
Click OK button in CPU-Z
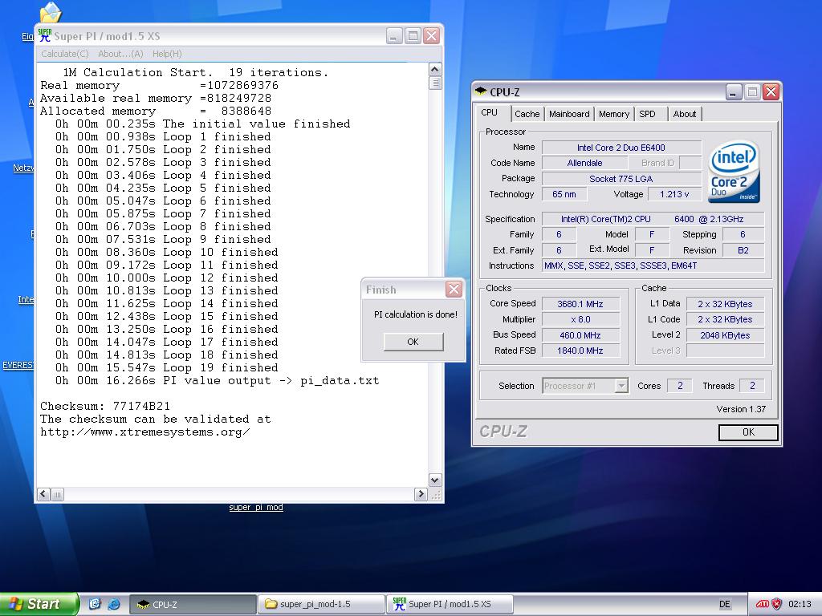(748, 432)
